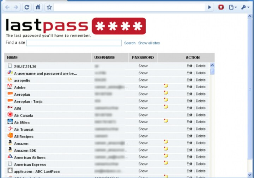254x178 pixels.
Task: Click the Air Canada site icon
Action: point(10,115)
